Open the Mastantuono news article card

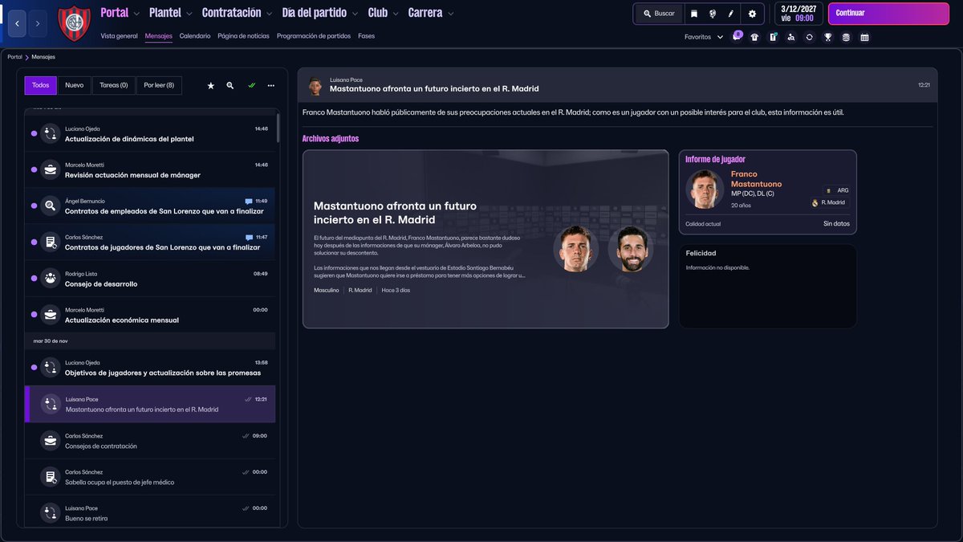(x=486, y=238)
